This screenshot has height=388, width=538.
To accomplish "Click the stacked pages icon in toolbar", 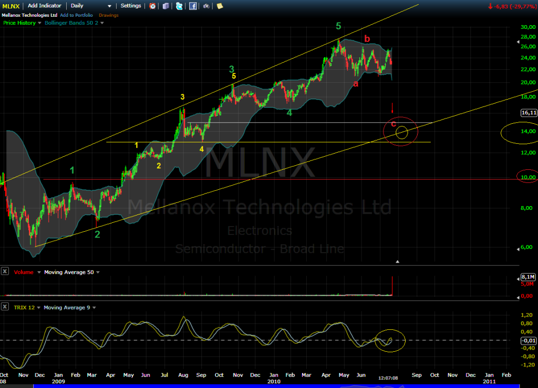I will (166, 6).
